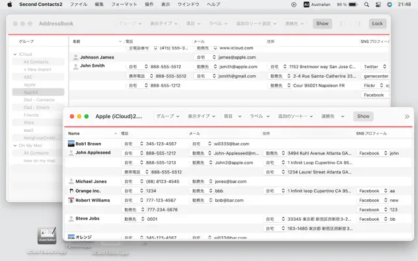Click Lock button in AddressBook window

pos(377,23)
